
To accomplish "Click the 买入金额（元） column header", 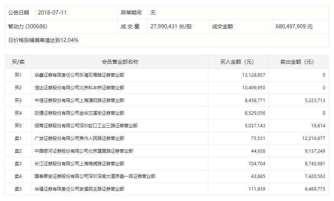I will [x=237, y=62].
